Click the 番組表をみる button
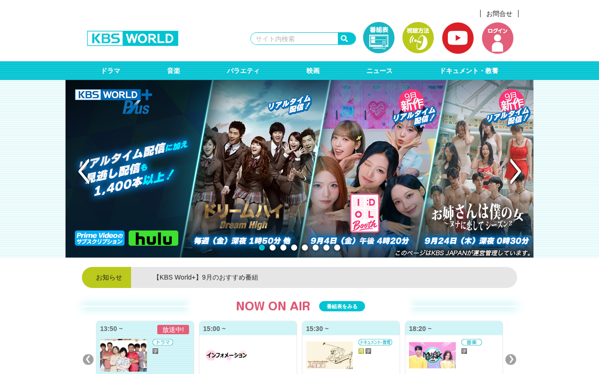This screenshot has height=374, width=599. 342,306
